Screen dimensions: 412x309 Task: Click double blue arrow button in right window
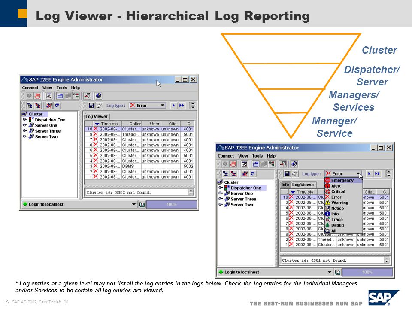[377, 174]
